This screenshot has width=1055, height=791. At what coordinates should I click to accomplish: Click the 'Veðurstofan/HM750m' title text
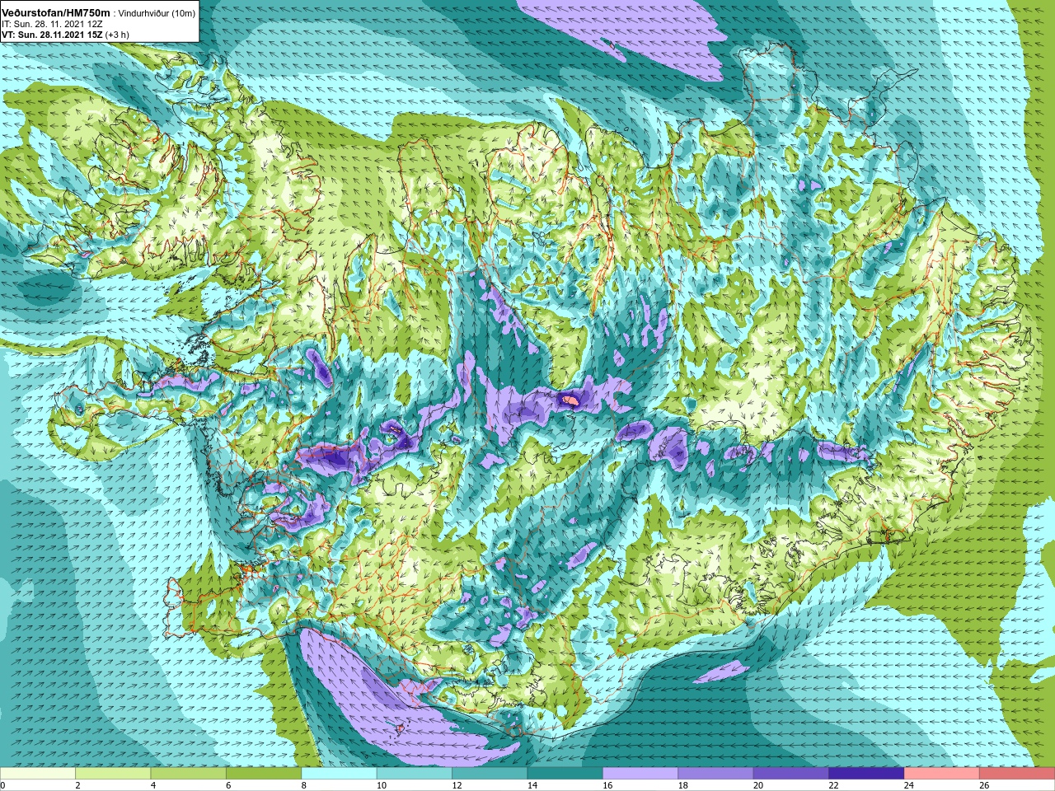[56, 13]
